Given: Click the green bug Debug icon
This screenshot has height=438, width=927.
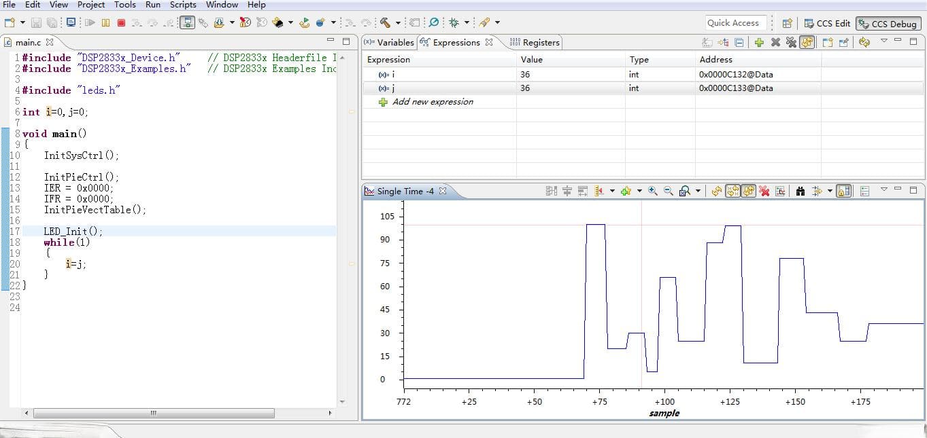Looking at the screenshot, I should 453,22.
